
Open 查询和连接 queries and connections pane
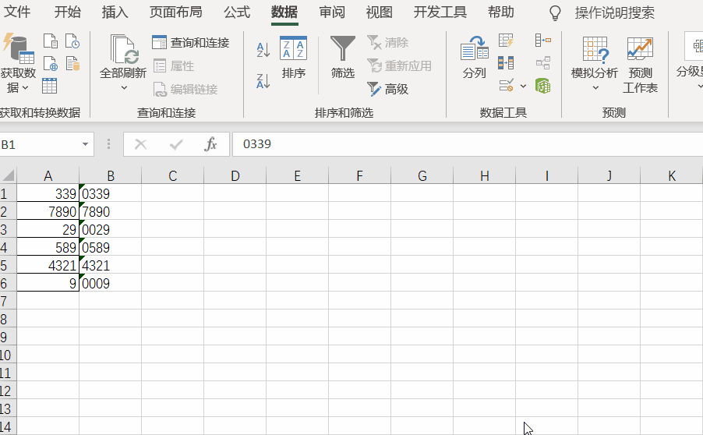[x=190, y=43]
